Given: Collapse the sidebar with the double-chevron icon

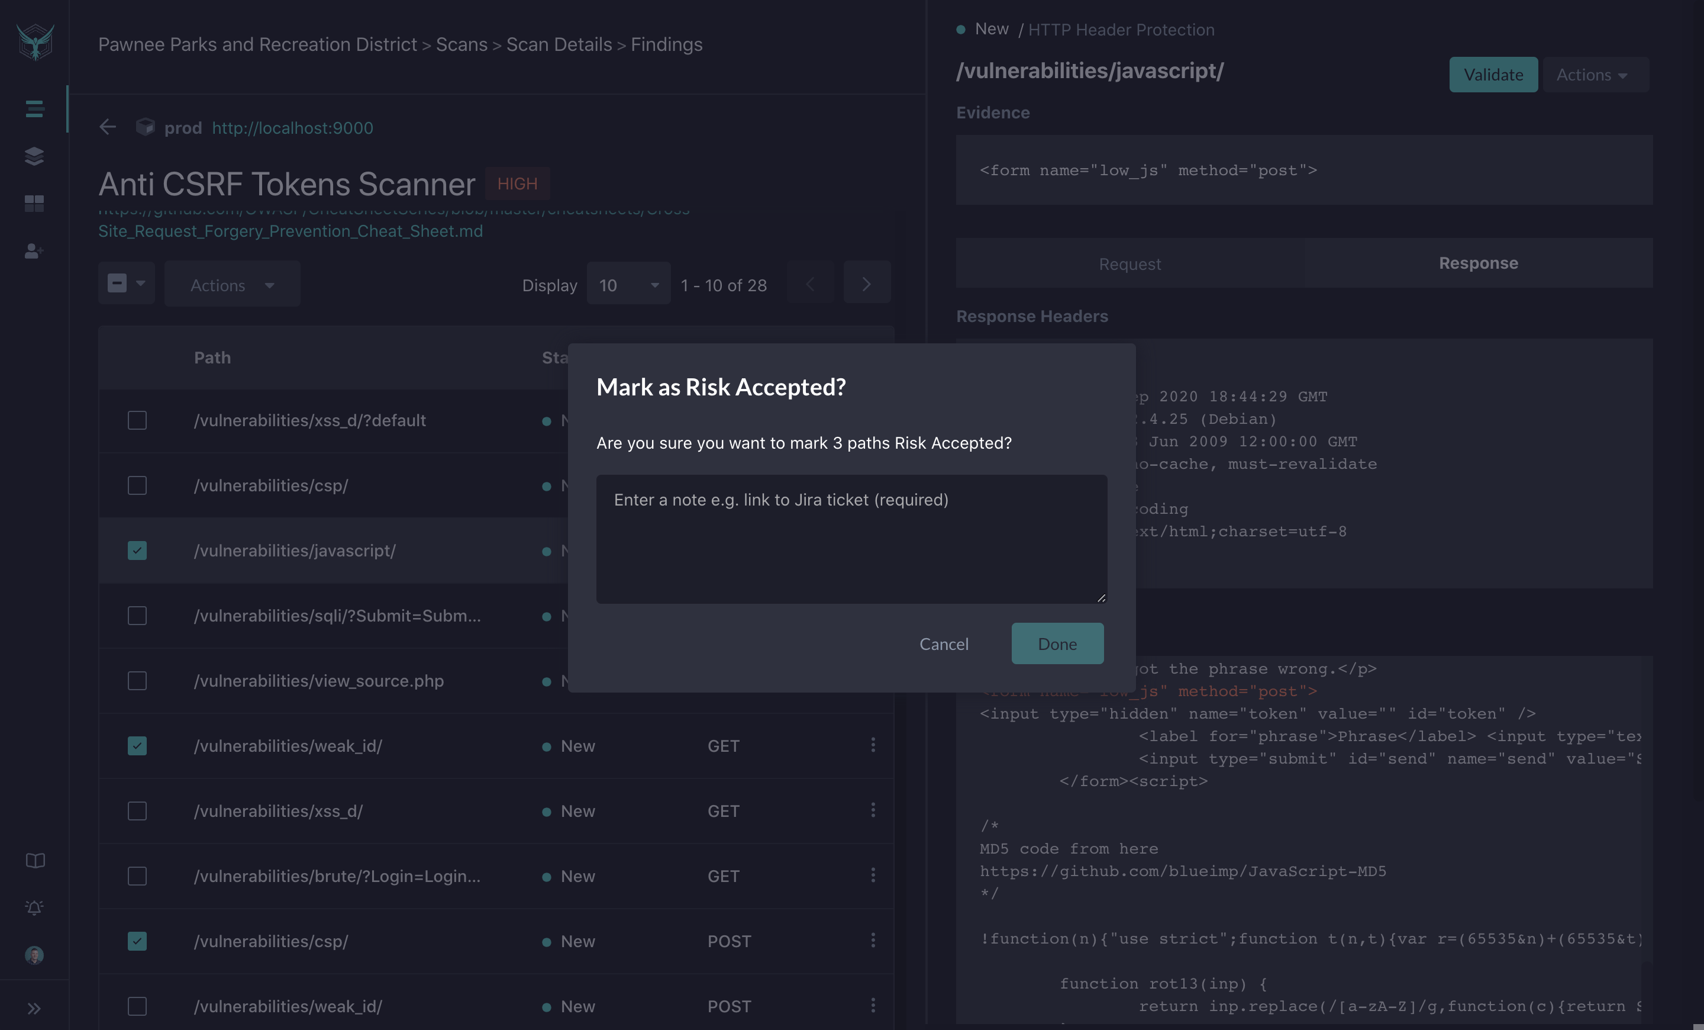Looking at the screenshot, I should pos(34,1008).
